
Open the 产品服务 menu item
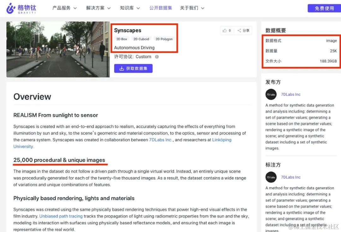(61, 8)
